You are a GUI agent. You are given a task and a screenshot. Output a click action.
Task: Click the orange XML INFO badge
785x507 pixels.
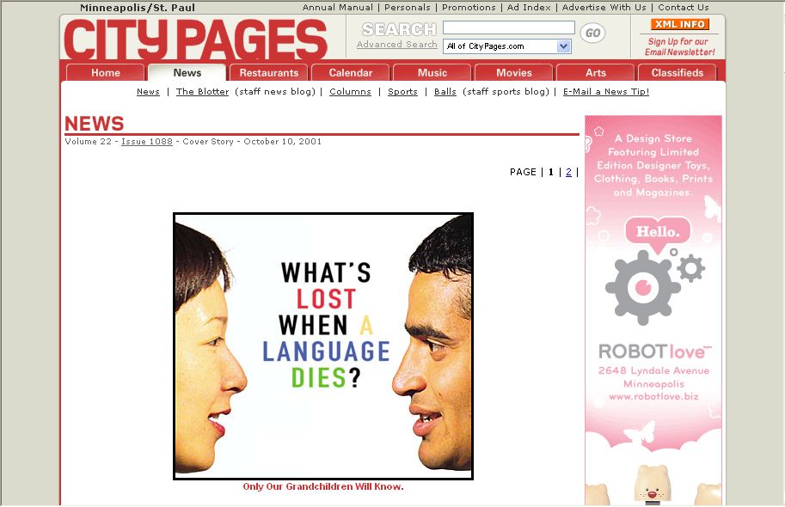[679, 24]
